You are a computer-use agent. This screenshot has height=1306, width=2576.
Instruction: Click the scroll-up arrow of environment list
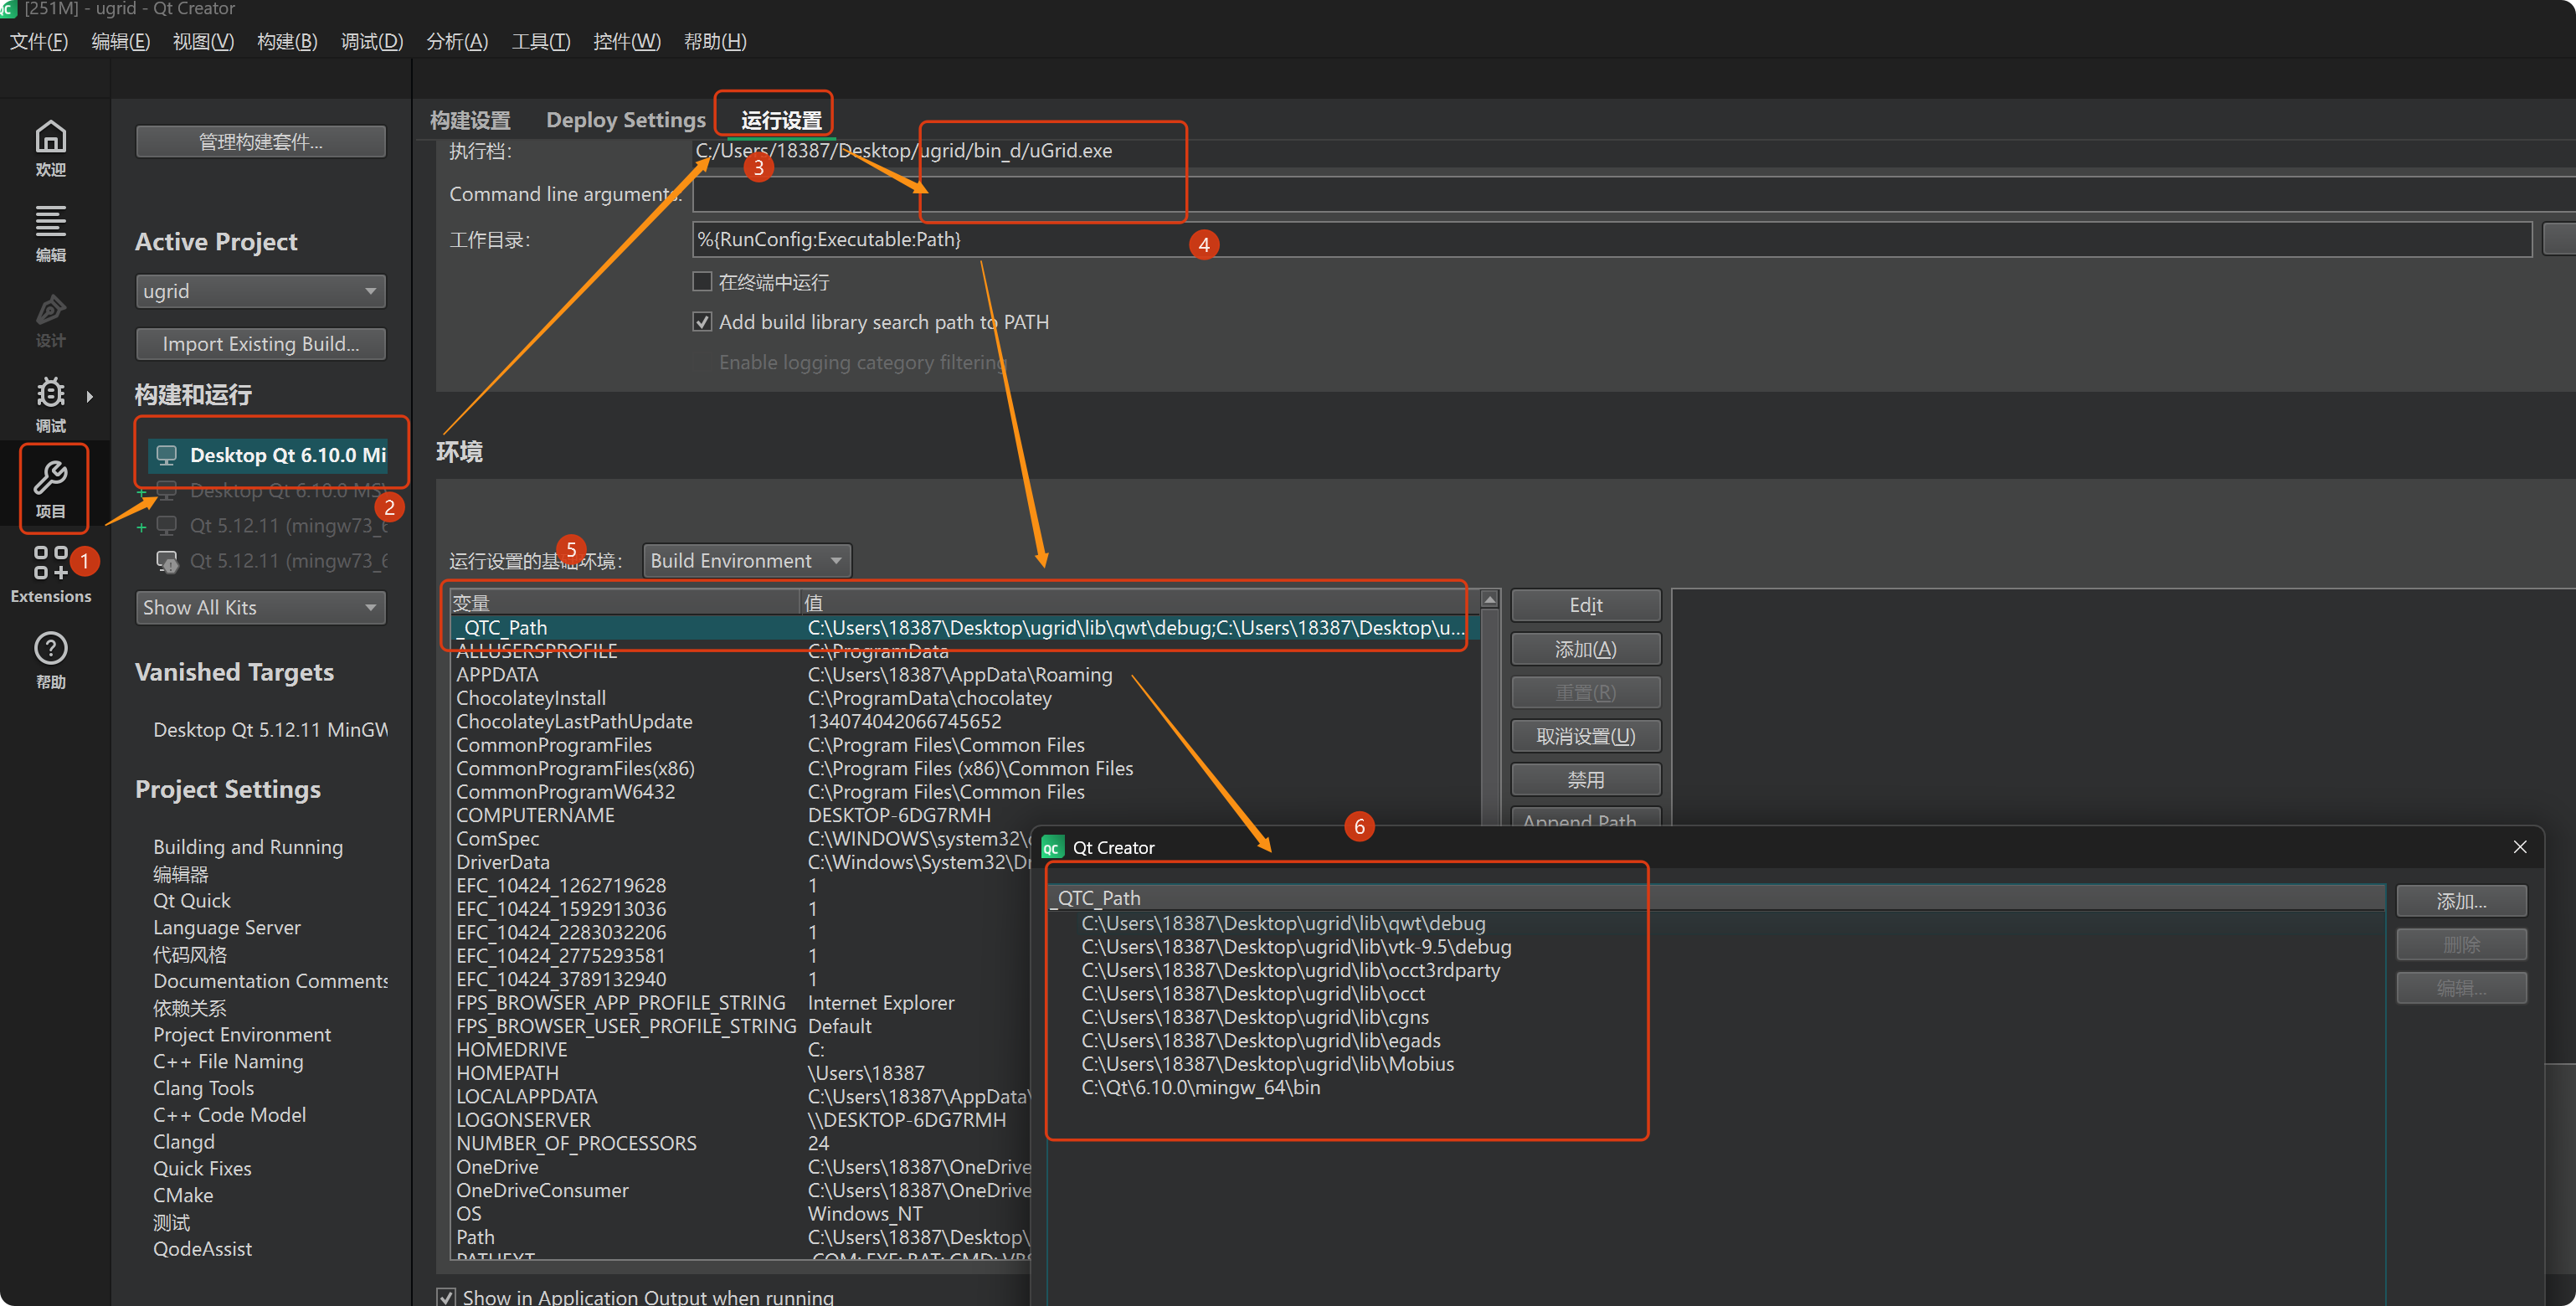pos(1489,600)
